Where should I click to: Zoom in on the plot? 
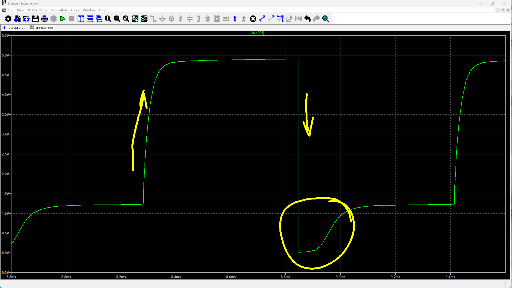pos(108,19)
